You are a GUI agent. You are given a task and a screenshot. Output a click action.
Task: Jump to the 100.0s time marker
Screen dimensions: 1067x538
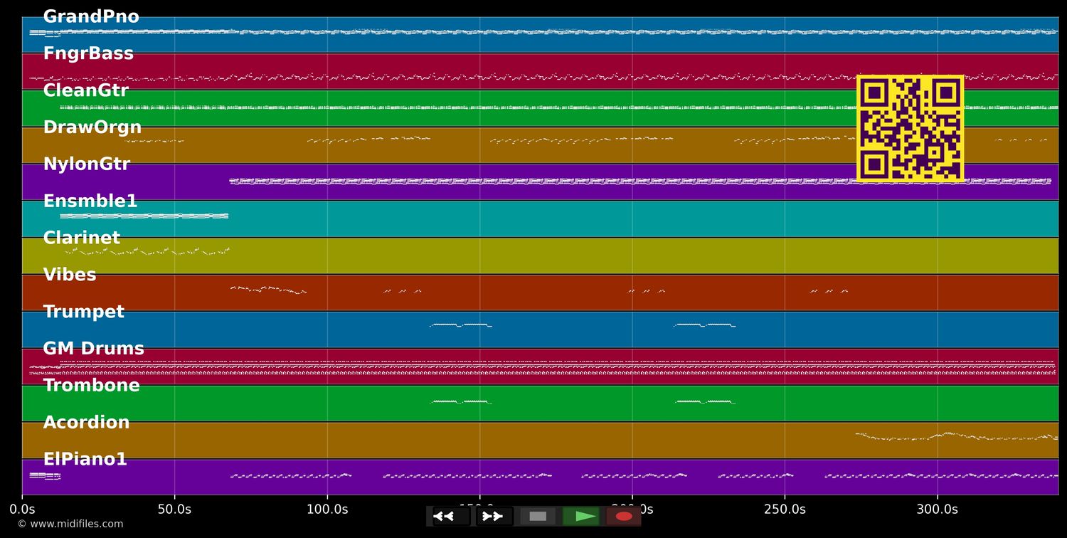pyautogui.click(x=327, y=510)
